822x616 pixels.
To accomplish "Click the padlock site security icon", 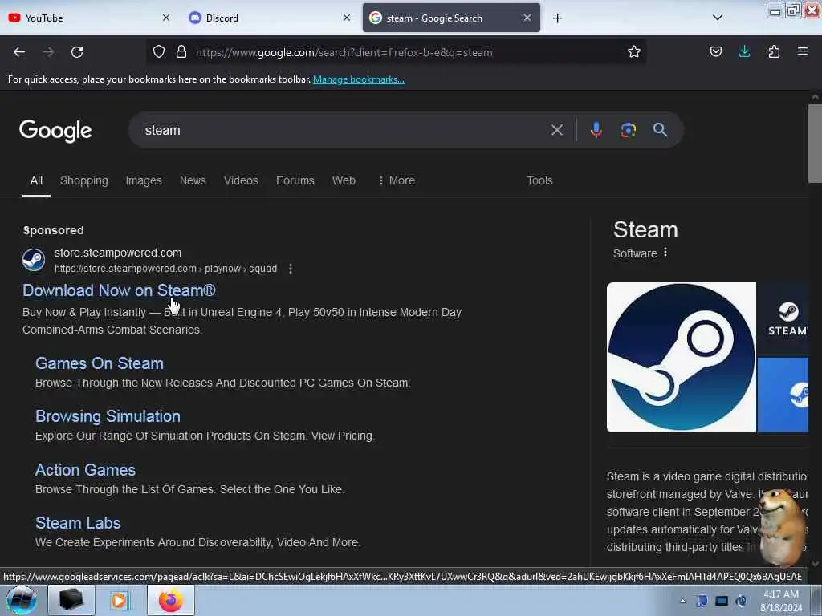I will point(181,52).
